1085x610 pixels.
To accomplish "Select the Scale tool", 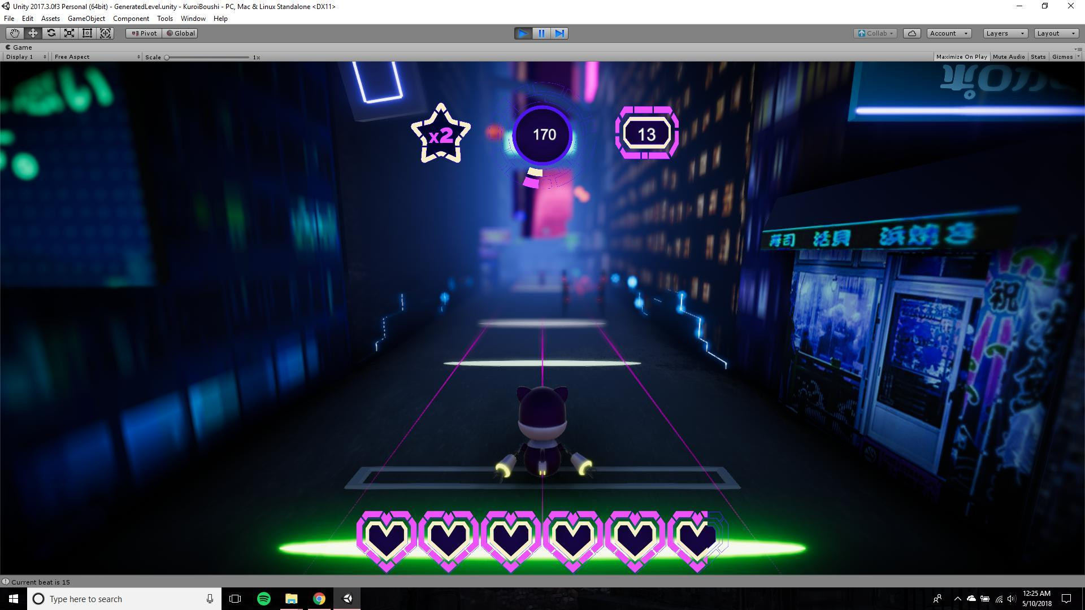I will tap(69, 33).
